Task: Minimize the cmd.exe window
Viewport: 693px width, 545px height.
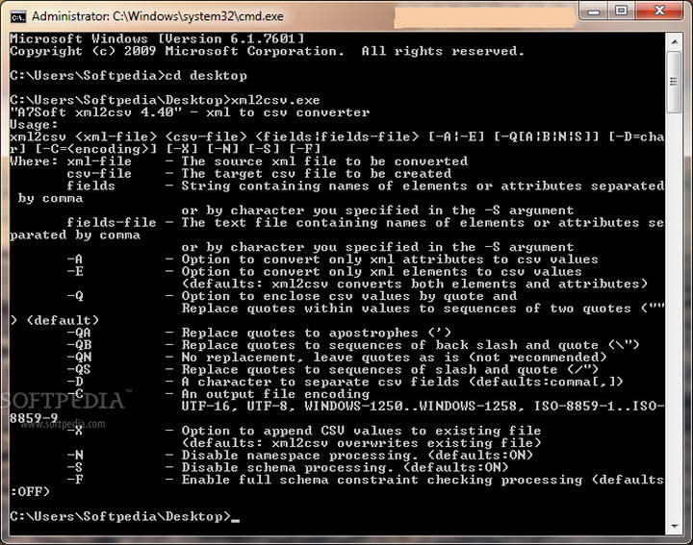Action: pyautogui.click(x=594, y=11)
